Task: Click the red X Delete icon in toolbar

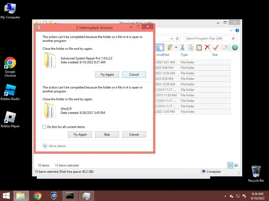Action: [207, 47]
